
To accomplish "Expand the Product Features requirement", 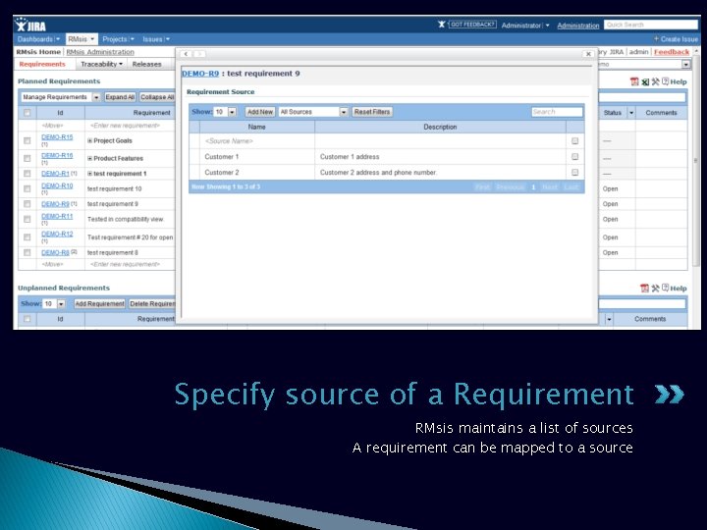I will [89, 158].
